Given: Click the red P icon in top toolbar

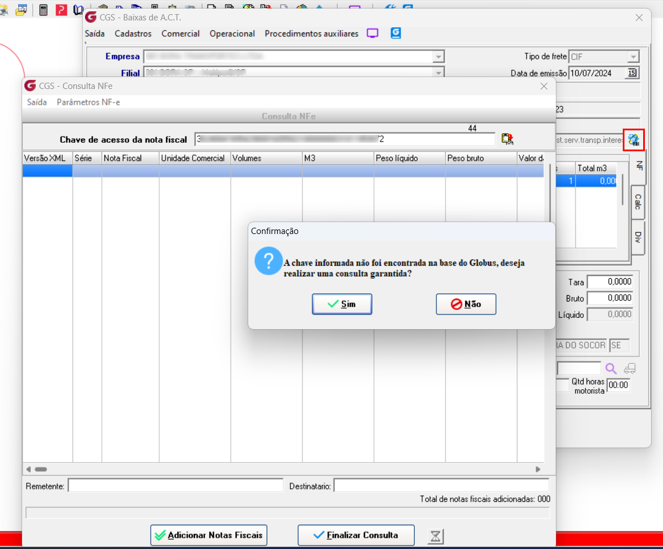Looking at the screenshot, I should [61, 10].
